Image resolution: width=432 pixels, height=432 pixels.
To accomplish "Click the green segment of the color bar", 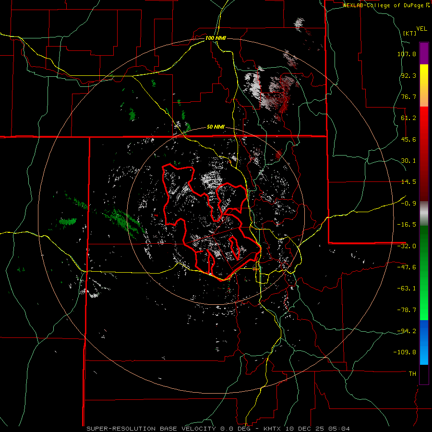I will pyautogui.click(x=424, y=273).
